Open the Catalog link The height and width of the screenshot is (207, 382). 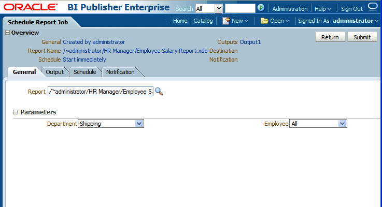pos(203,21)
